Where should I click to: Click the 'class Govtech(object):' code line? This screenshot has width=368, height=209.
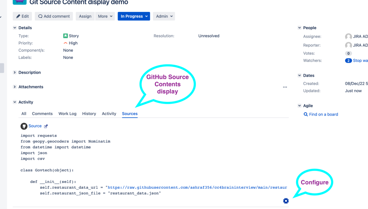pos(47,170)
